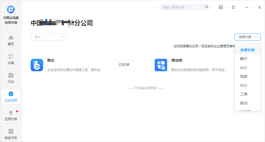The width and height of the screenshot is (265, 142).
Task: Expand the 默认 sort dropdown
Action: coord(49,37)
